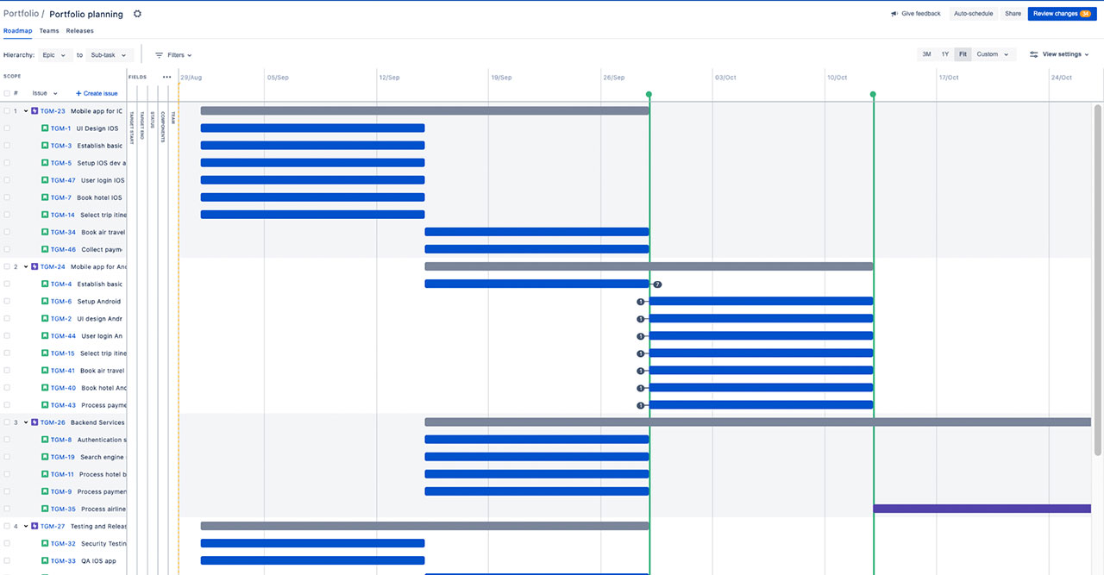Open the Epic hierarchy dropdown
1104x575 pixels.
tap(53, 55)
